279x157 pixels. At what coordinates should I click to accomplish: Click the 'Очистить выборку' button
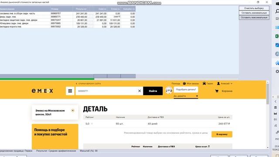tap(254, 8)
